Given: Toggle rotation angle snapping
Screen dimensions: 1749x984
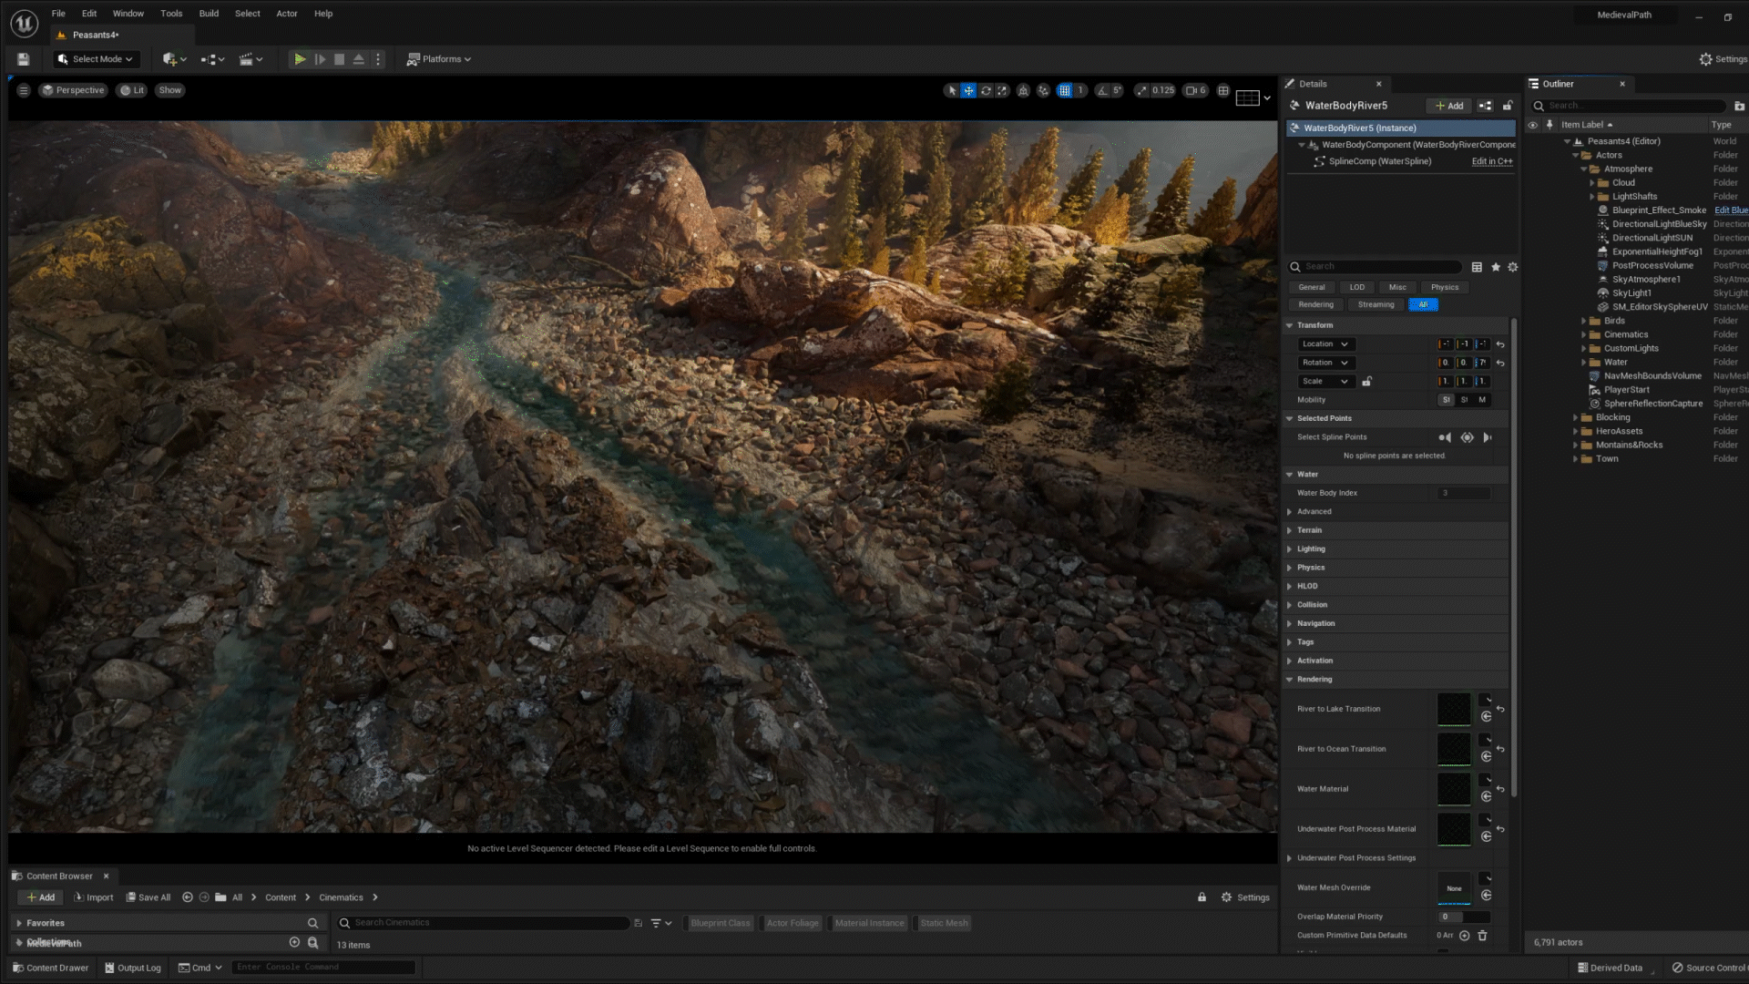Looking at the screenshot, I should pos(1103,90).
